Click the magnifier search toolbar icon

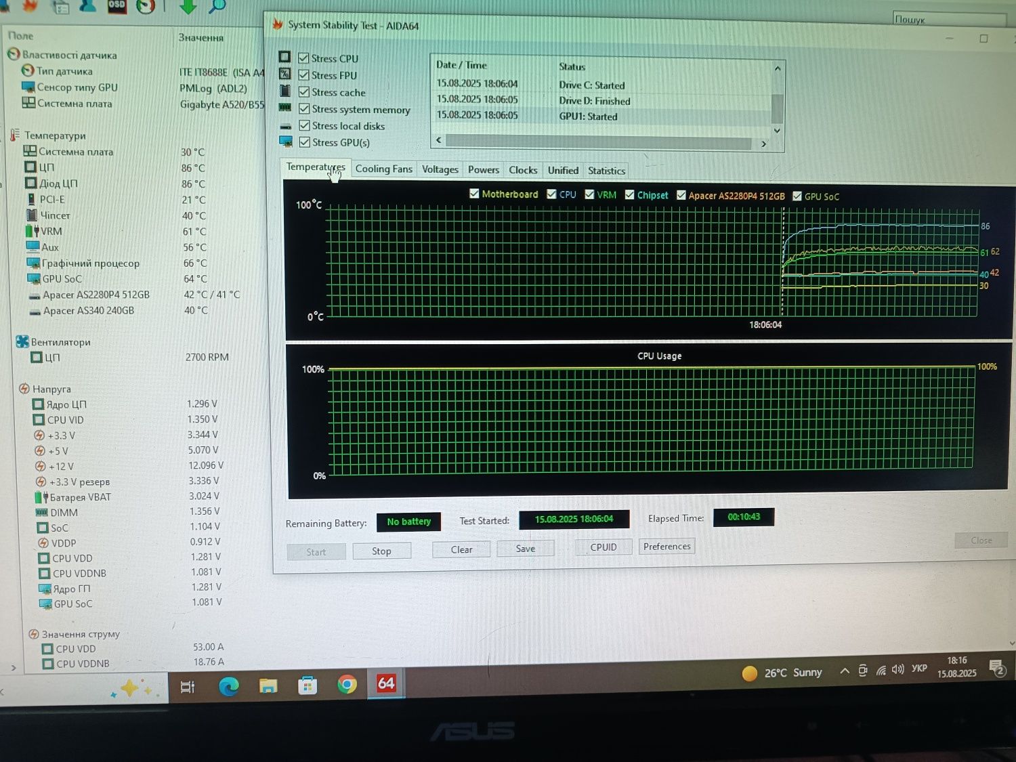pos(217,6)
